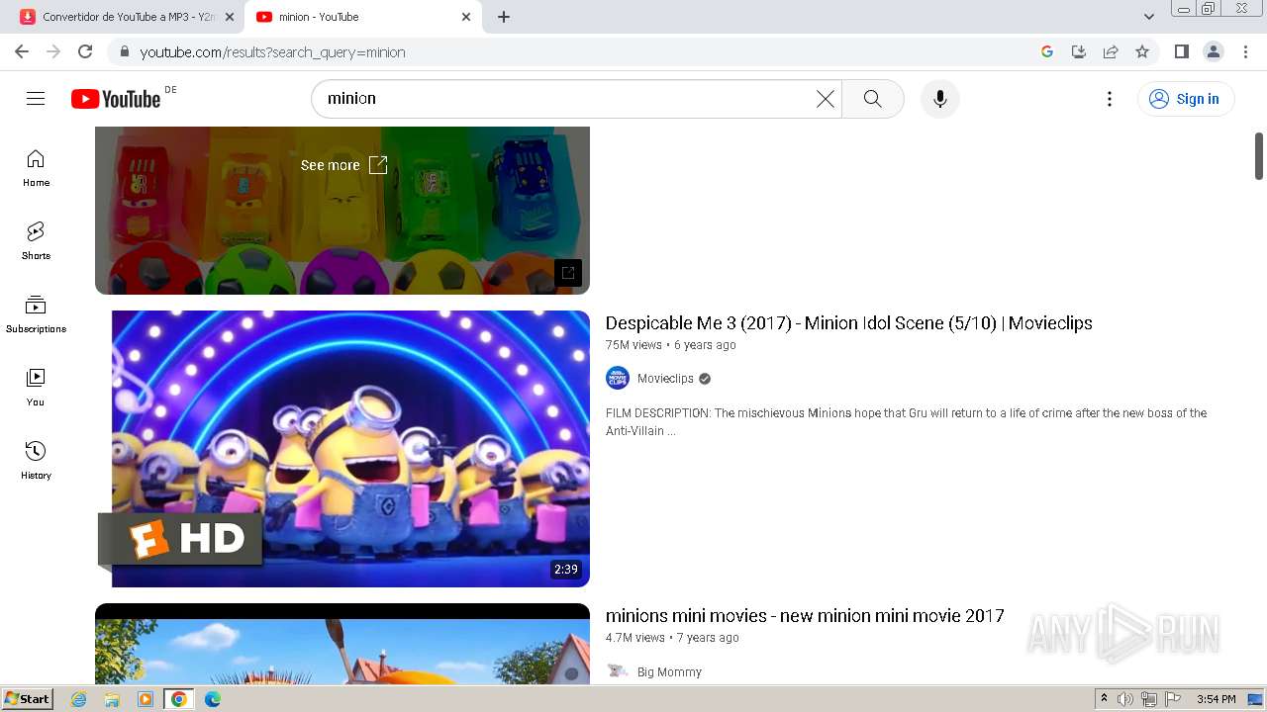
Task: Open File Explorer from taskbar
Action: coord(112,699)
